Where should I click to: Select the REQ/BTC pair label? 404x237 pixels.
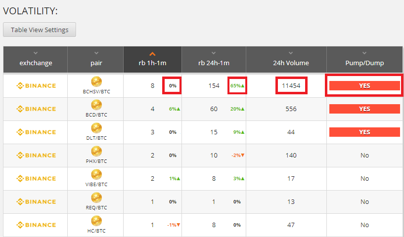[x=96, y=207]
